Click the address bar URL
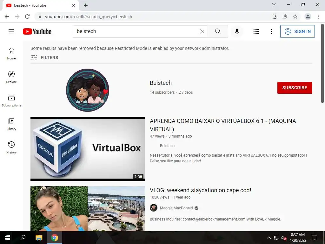Image resolution: width=325 pixels, height=244 pixels. click(x=89, y=17)
